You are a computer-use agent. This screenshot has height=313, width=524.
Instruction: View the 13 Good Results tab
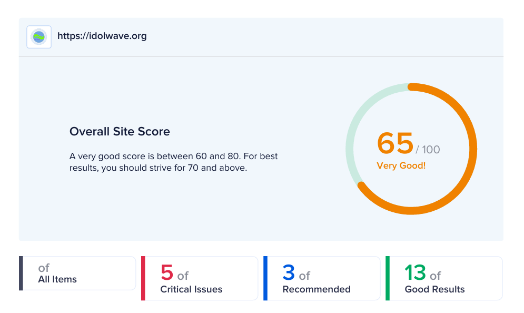(444, 278)
